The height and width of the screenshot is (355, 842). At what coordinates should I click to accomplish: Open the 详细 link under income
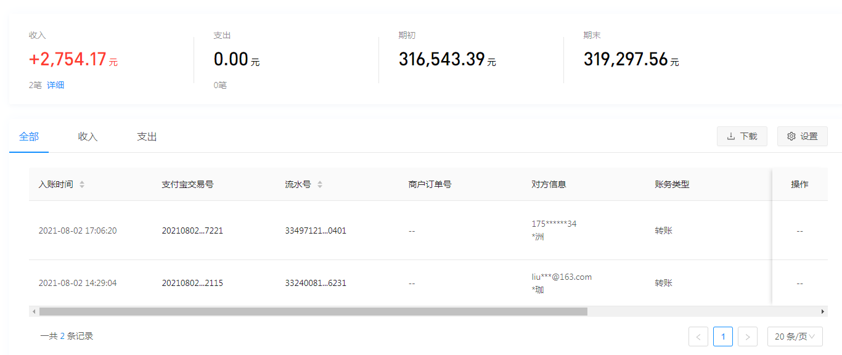point(55,85)
